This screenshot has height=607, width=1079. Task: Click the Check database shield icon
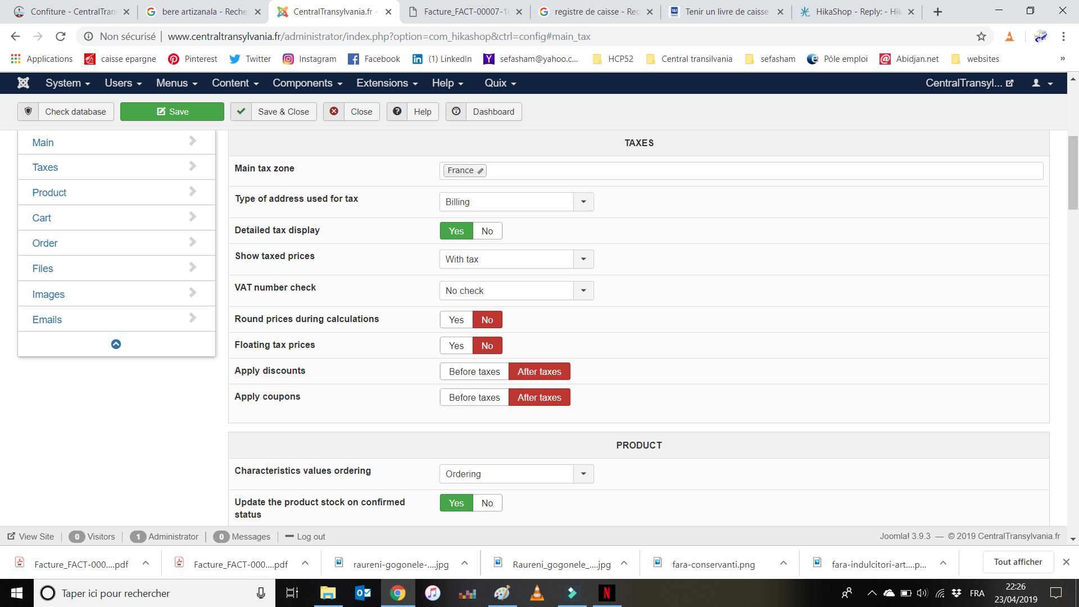[28, 111]
